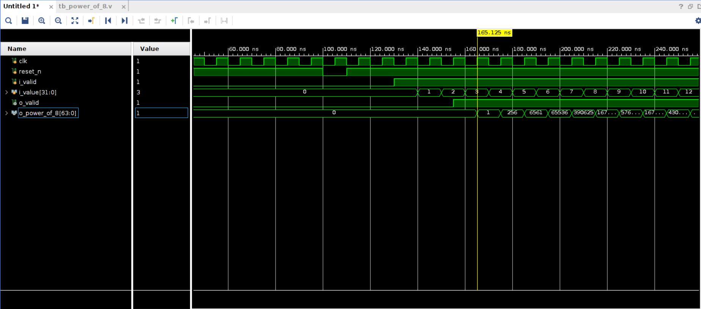
Task: Expand the o_power_of_8[63:0] bus
Action: click(6, 113)
